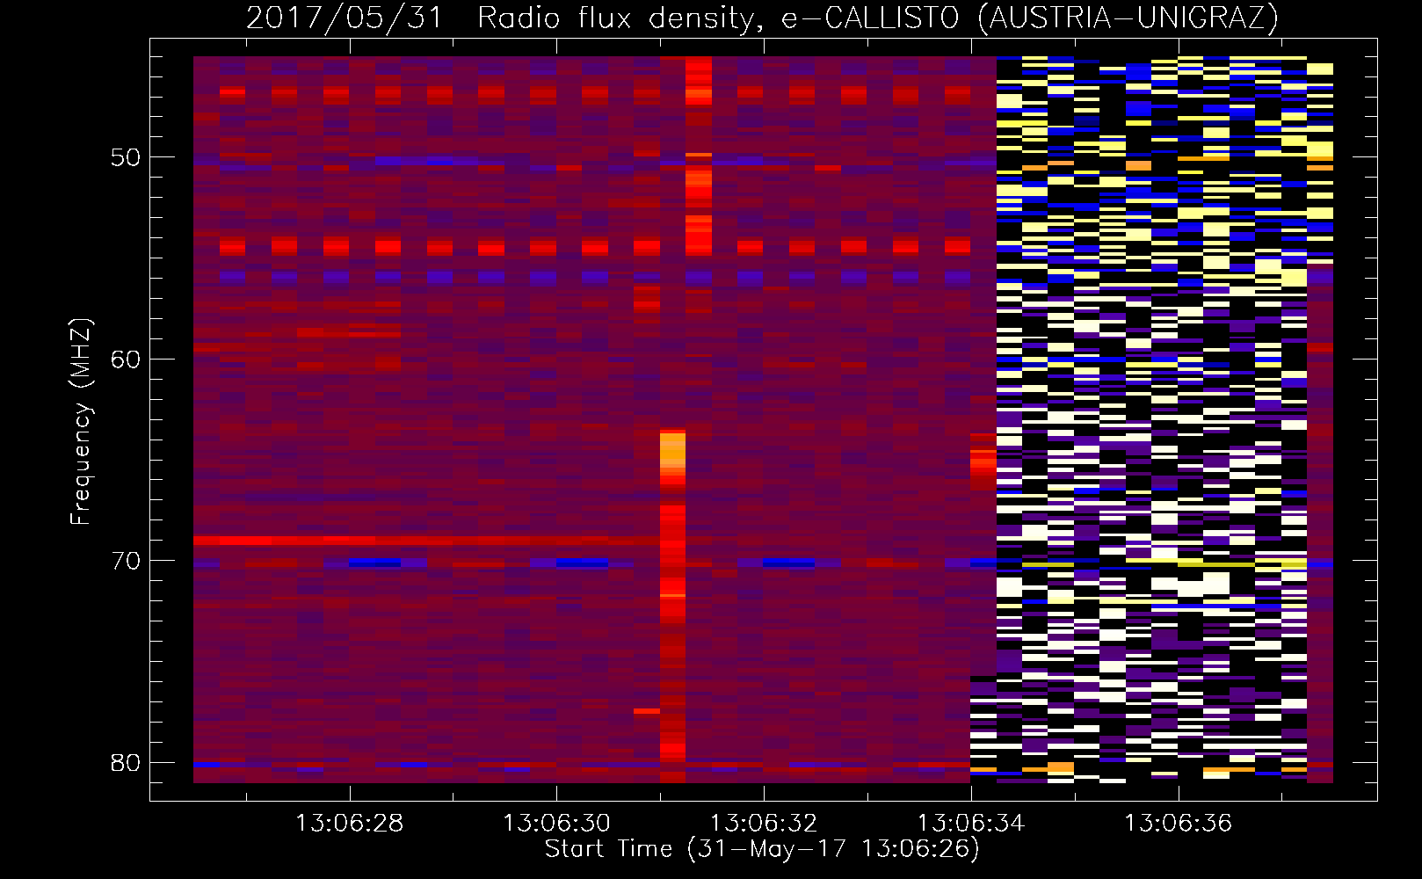Click the 'Start Time (31-May-17 13:06:26)' axis label
Image resolution: width=1422 pixels, height=879 pixels.
click(x=762, y=849)
